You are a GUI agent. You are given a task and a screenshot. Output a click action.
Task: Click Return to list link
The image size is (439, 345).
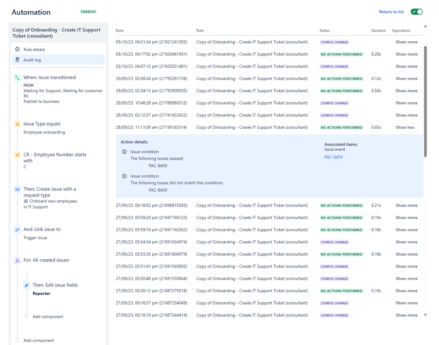tap(391, 12)
